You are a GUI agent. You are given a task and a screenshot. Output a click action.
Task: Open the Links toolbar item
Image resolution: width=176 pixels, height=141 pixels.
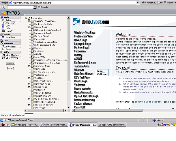click(x=162, y=3)
